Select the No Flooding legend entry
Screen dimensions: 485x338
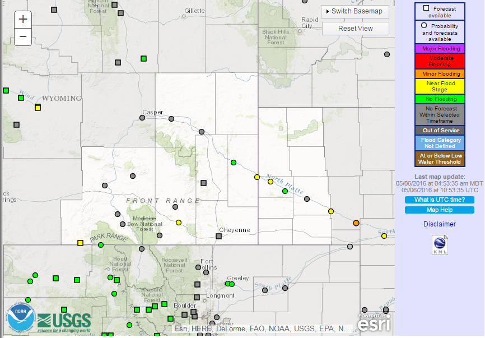click(x=440, y=99)
